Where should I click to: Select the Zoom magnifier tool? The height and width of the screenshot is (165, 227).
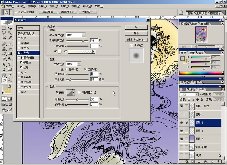(10, 80)
